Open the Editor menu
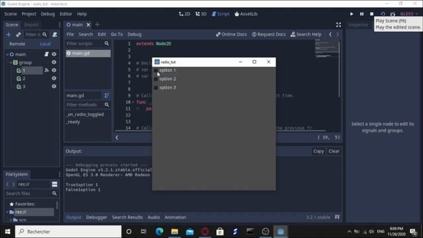Viewport: 423px width, 238px height. (x=66, y=14)
